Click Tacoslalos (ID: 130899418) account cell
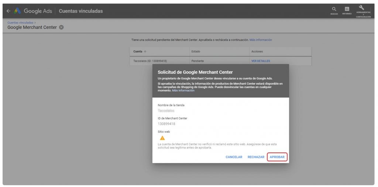The height and width of the screenshot is (187, 378). pyautogui.click(x=150, y=61)
